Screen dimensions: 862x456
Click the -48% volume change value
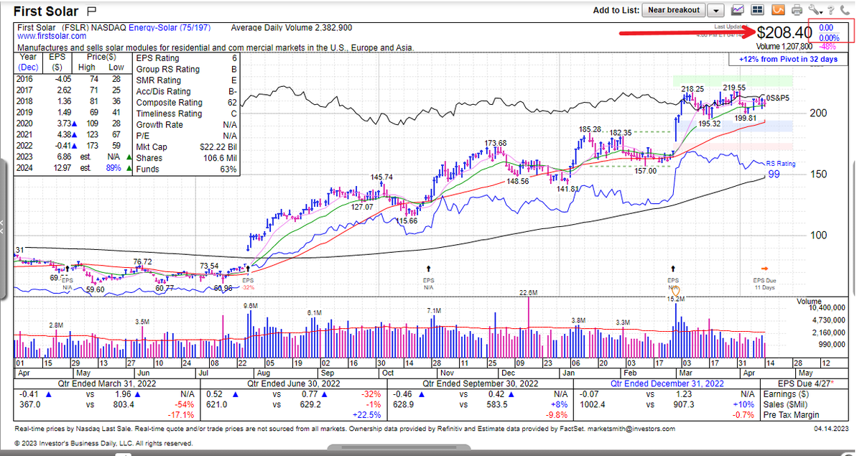tap(828, 45)
